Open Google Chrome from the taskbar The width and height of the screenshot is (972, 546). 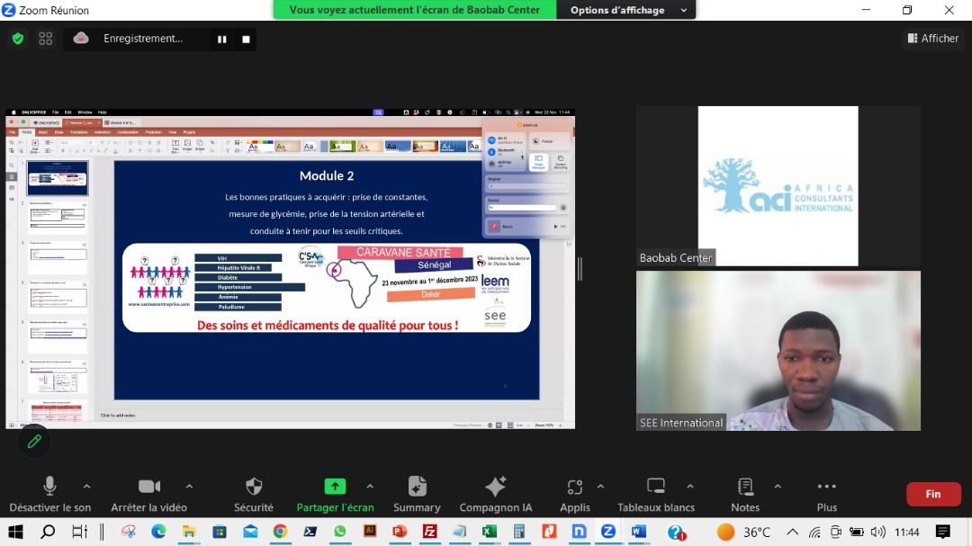[x=280, y=532]
